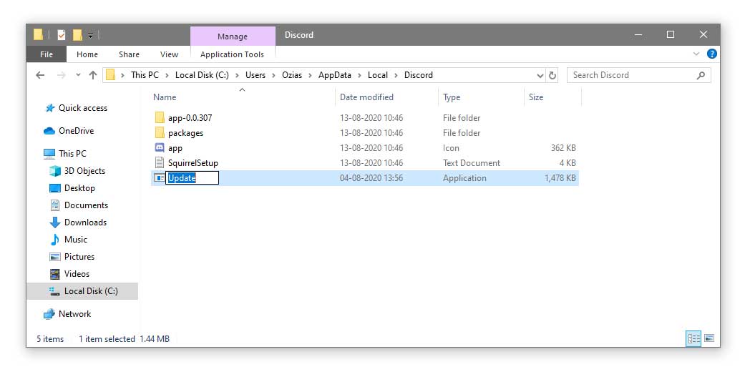This screenshot has width=745, height=367.
Task: Click Users in the address path
Action: 255,75
